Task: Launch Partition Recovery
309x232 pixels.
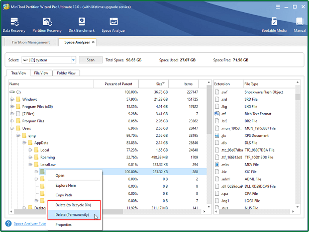Action: [47, 25]
